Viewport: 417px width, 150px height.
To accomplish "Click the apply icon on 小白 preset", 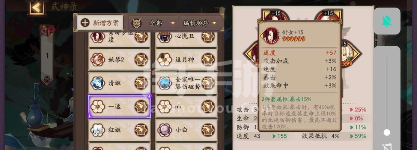I will (208, 130).
